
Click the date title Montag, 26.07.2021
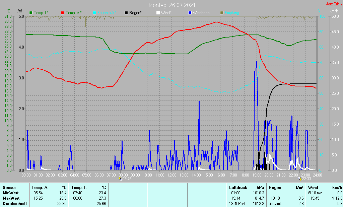point(172,5)
